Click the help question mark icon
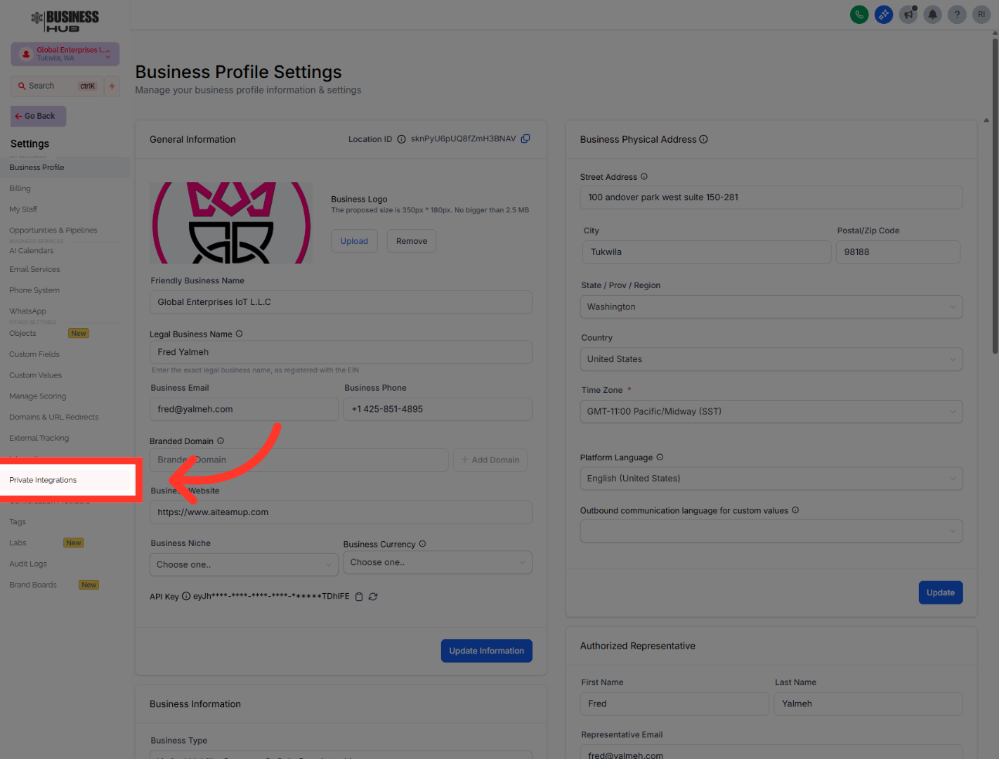Screen dimensions: 999x759 957,14
